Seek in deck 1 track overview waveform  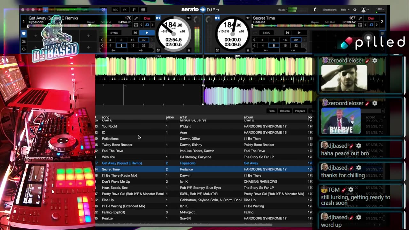(x=80, y=26)
